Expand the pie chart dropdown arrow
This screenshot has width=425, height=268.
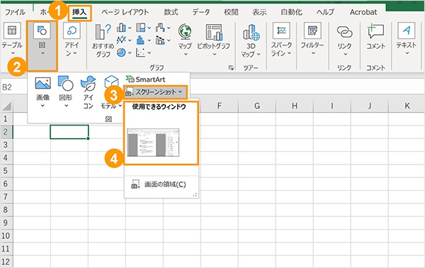coord(130,52)
